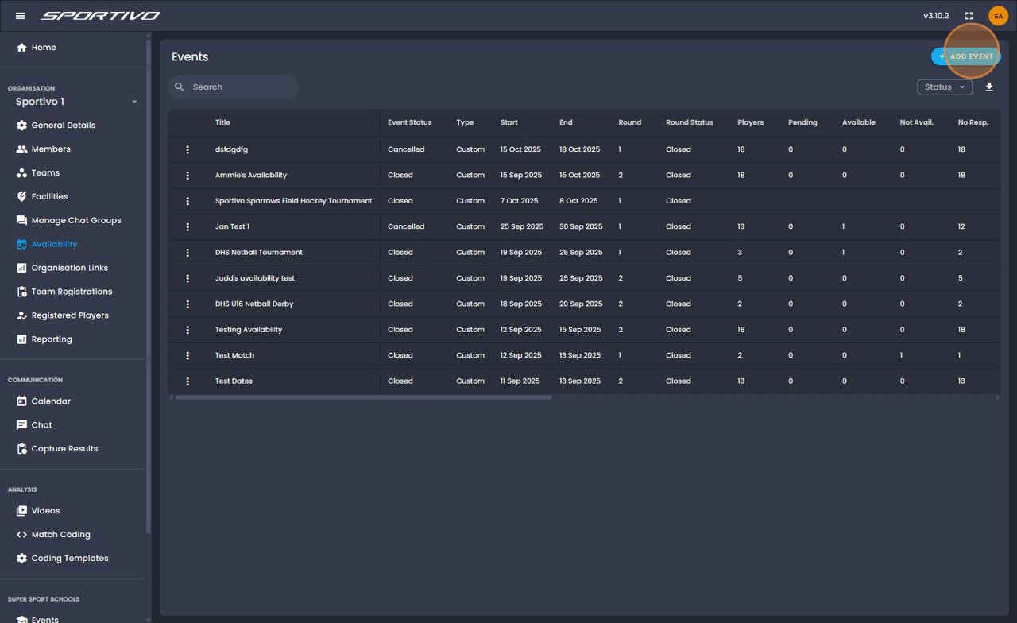Sort by the Type column header

click(x=465, y=123)
